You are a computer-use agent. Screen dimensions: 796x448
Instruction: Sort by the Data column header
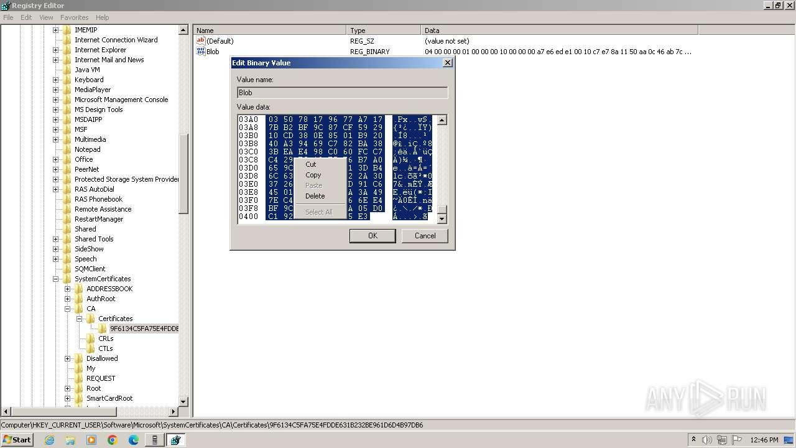click(x=560, y=30)
